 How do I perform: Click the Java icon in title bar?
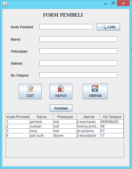pyautogui.click(x=5, y=4)
